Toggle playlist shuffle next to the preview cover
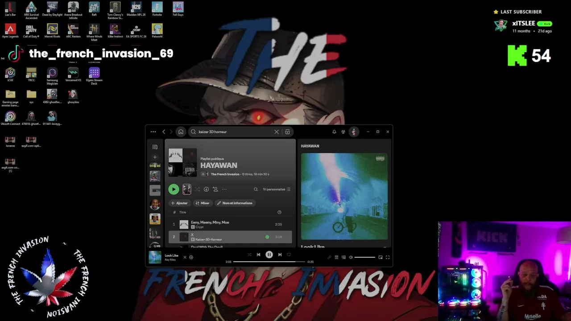 [x=197, y=189]
